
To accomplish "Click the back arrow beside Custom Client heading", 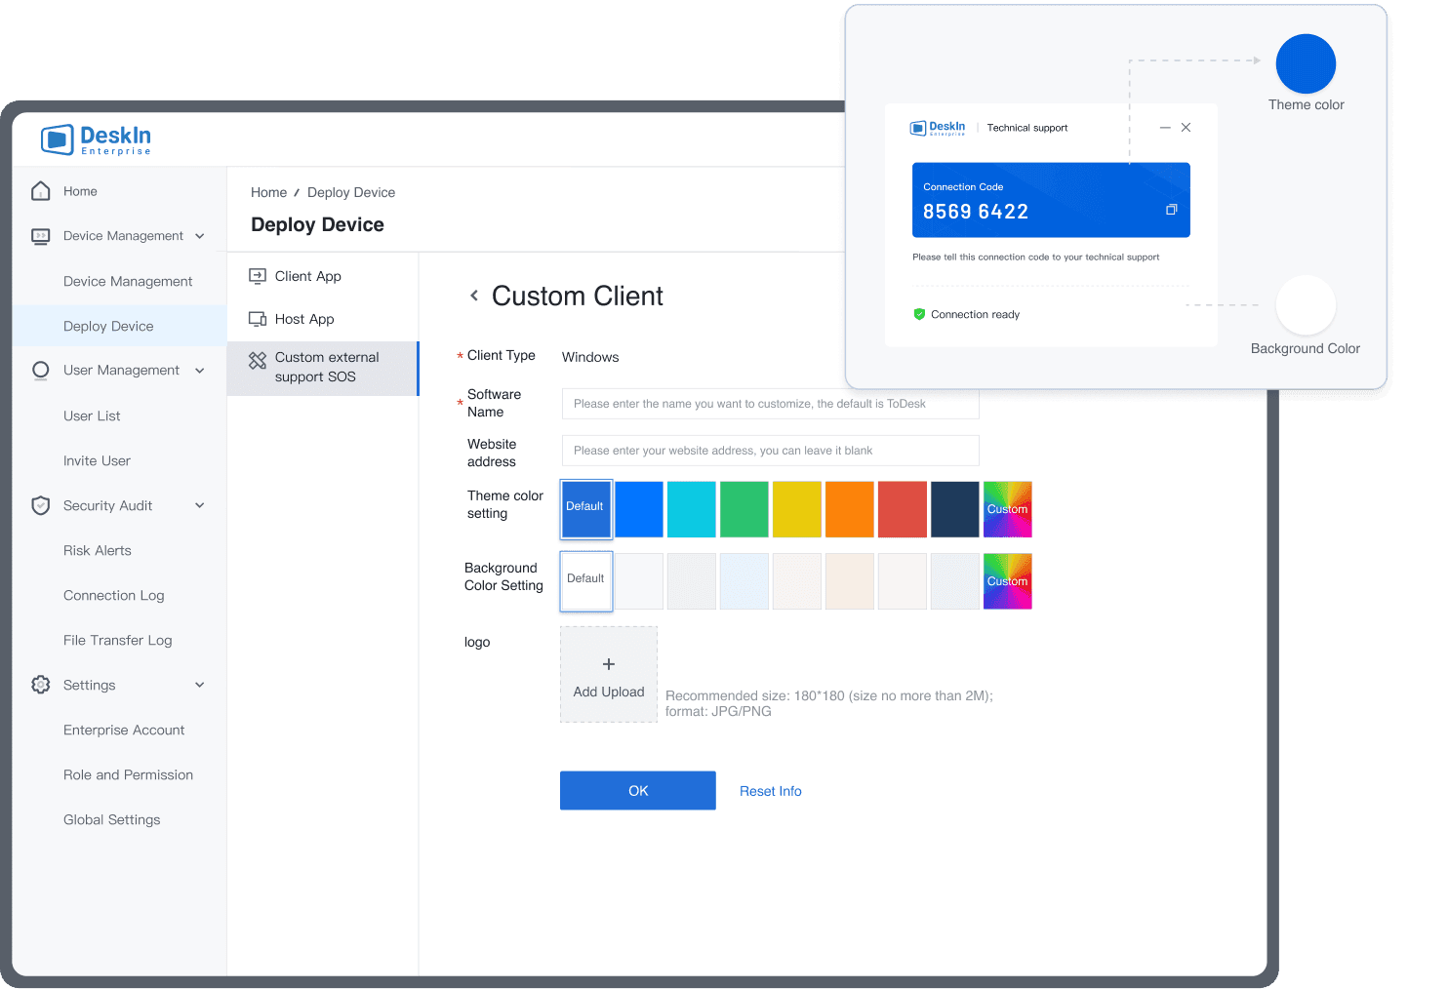I will (474, 295).
